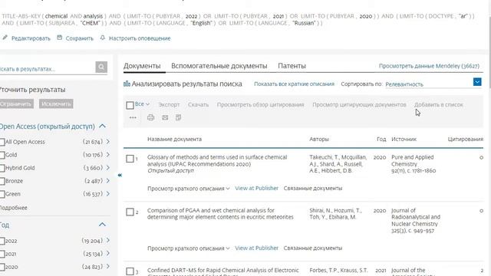Open the sort-by Релевантность dropdown arrow
491x276 pixels.
pyautogui.click(x=477, y=82)
